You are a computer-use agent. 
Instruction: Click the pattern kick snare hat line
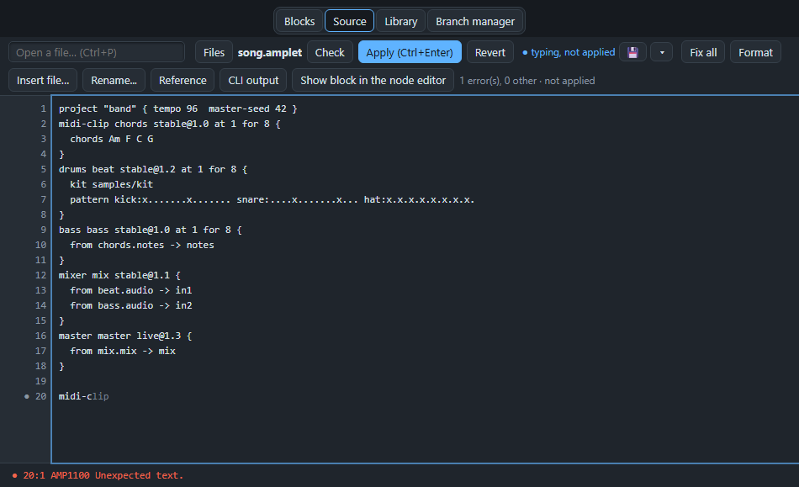tap(273, 199)
